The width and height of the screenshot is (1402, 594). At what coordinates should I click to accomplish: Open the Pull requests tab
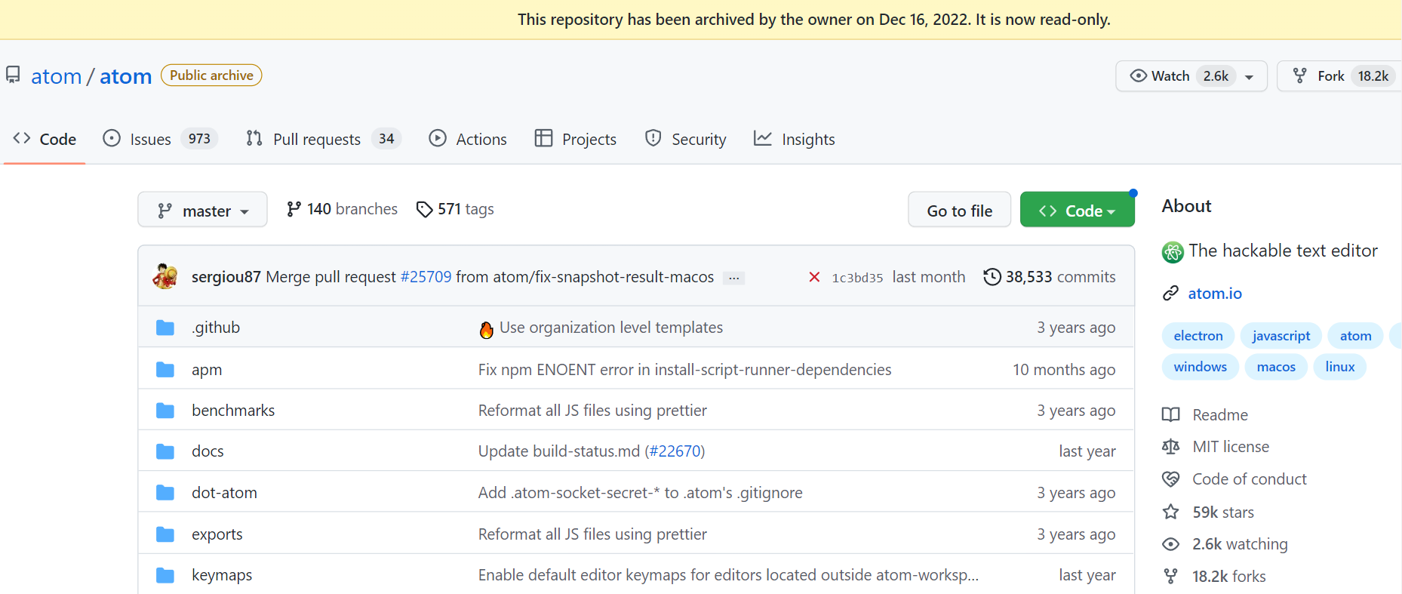click(x=323, y=139)
